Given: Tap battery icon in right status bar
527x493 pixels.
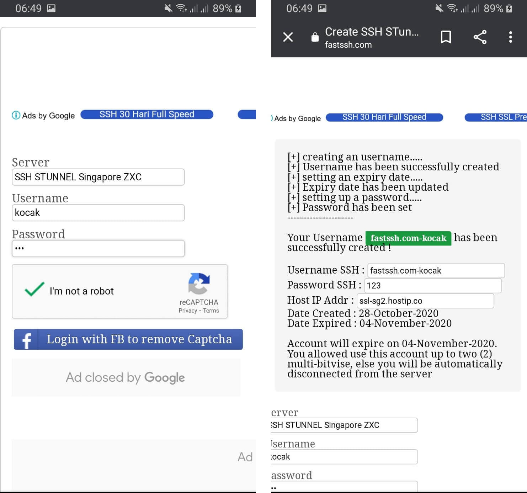Looking at the screenshot, I should 509,8.
